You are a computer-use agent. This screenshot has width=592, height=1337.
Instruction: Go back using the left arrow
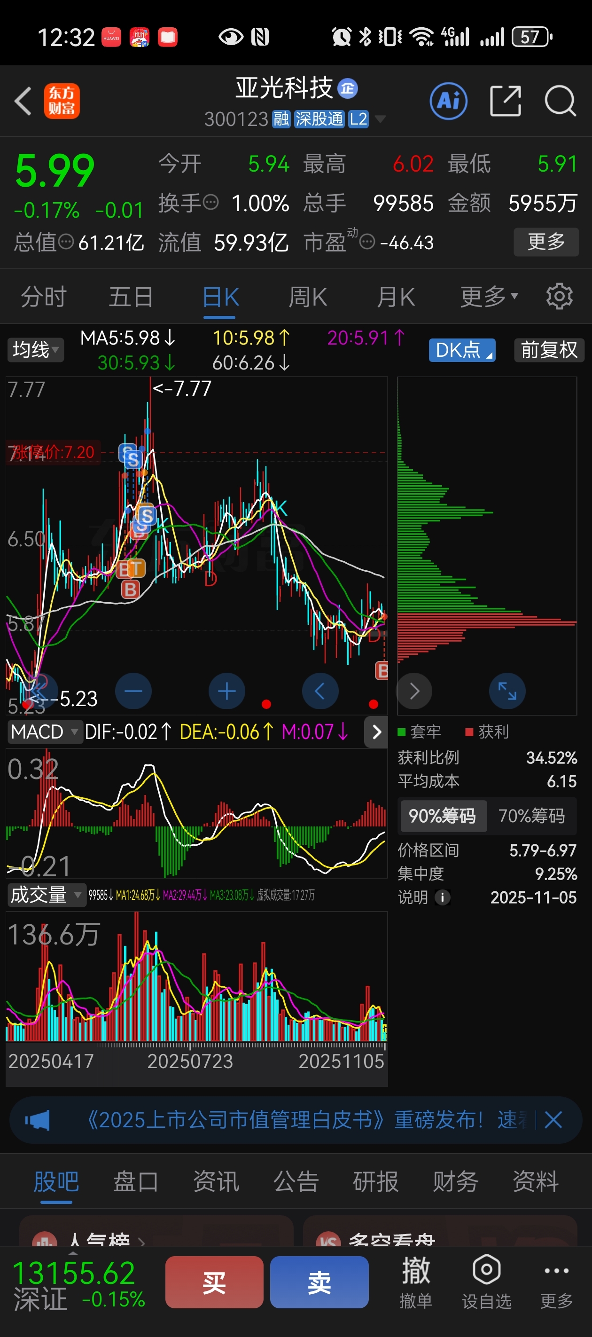(x=23, y=101)
